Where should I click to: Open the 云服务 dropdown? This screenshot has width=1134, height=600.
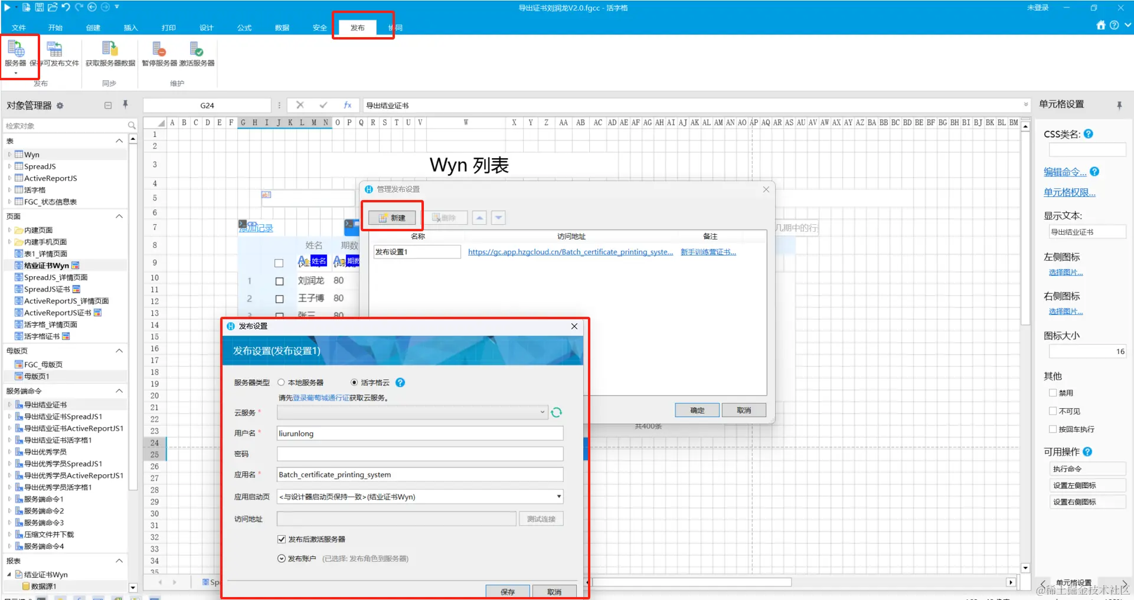pos(543,412)
